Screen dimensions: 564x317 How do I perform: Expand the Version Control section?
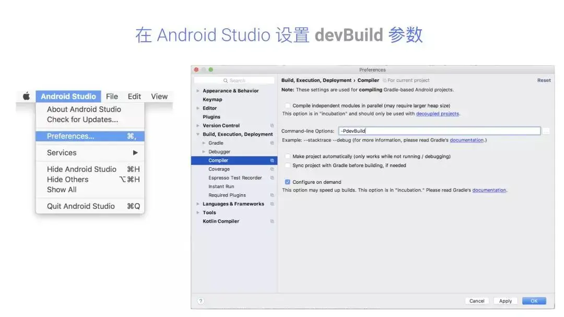[x=198, y=125]
